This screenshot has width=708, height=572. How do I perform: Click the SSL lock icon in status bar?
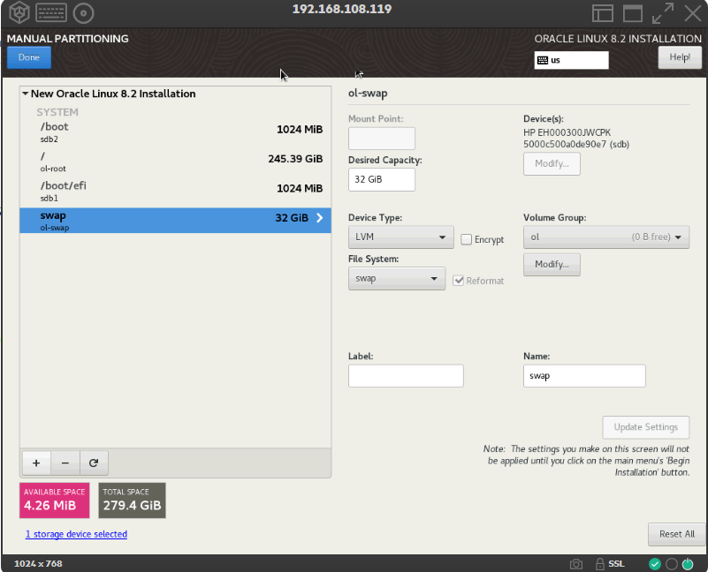599,564
